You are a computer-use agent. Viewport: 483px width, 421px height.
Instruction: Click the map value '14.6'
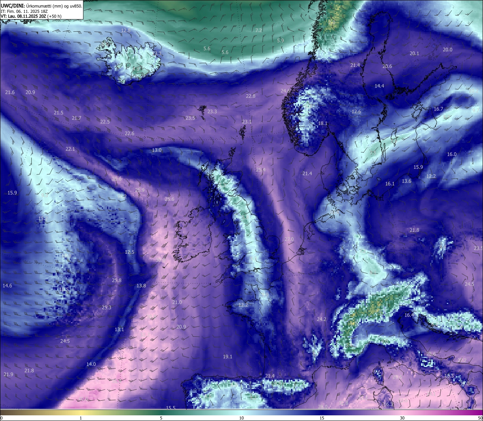[x=7, y=286]
